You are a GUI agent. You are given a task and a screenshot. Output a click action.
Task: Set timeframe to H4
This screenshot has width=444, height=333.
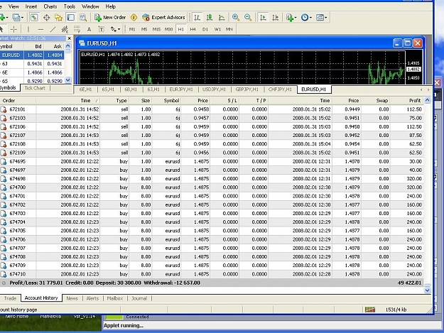193,29
